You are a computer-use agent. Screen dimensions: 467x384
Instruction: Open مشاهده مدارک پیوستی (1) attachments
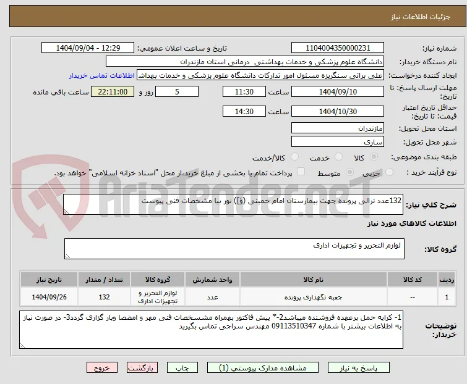click(x=263, y=368)
